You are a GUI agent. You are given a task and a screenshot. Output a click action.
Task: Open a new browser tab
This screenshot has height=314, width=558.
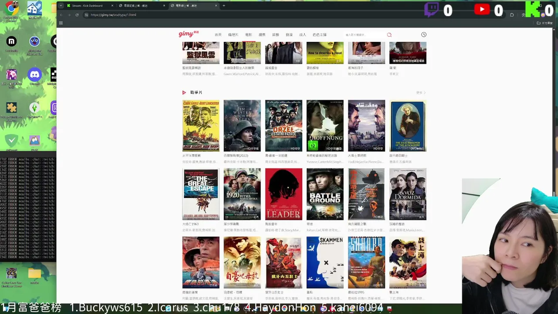click(x=224, y=6)
